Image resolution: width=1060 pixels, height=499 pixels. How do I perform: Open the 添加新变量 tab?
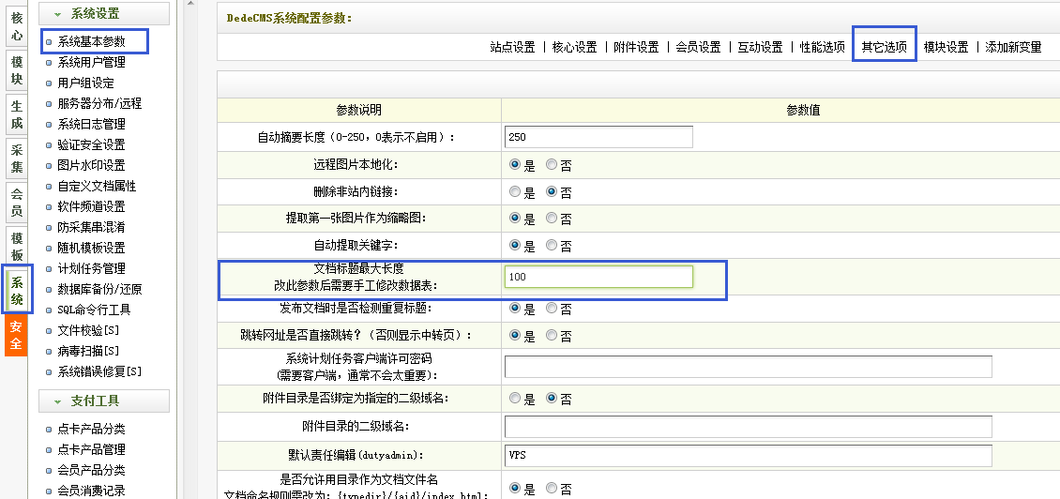(x=1013, y=47)
